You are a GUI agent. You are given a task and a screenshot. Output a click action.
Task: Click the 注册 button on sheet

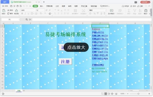pyautogui.click(x=65, y=62)
